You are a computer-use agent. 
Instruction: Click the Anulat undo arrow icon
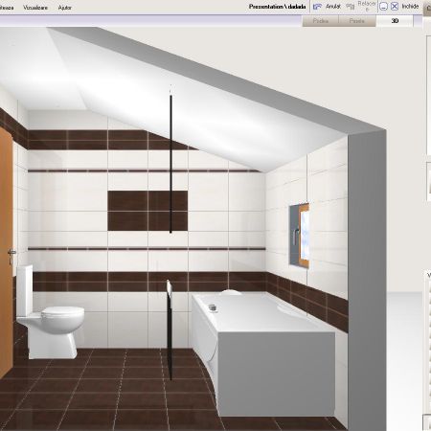(317, 7)
